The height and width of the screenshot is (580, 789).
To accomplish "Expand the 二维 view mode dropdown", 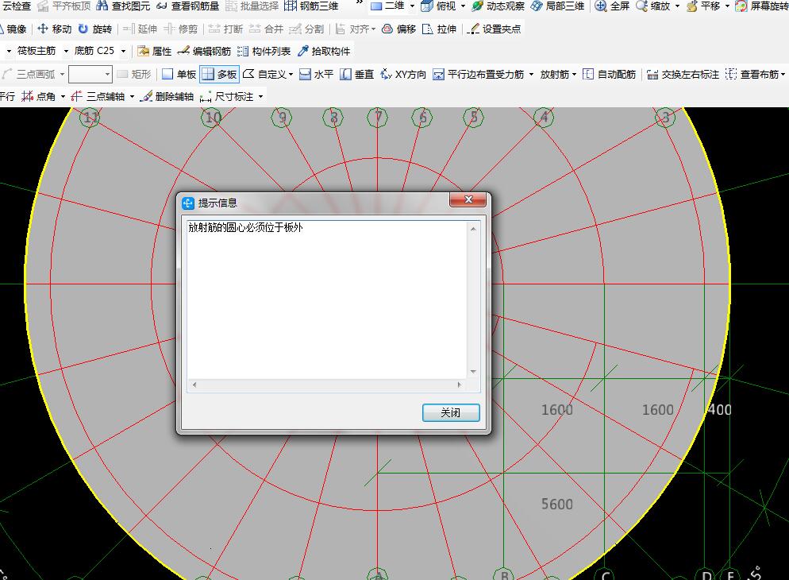I will coord(412,6).
